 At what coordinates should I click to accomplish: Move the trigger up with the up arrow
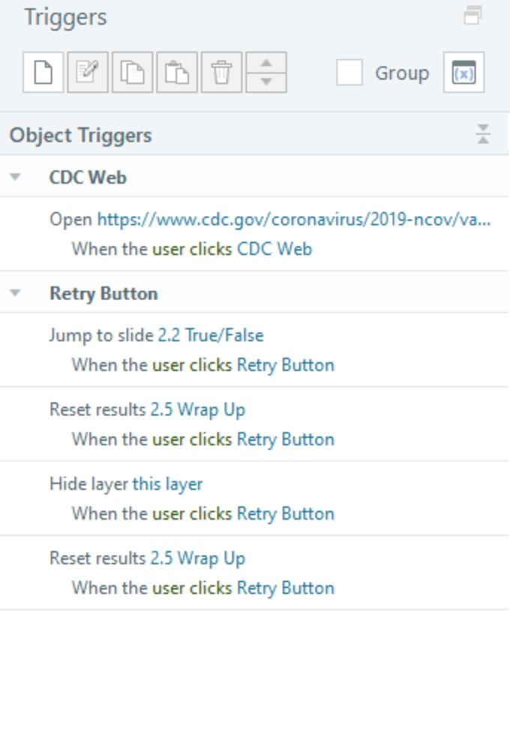[x=265, y=64]
